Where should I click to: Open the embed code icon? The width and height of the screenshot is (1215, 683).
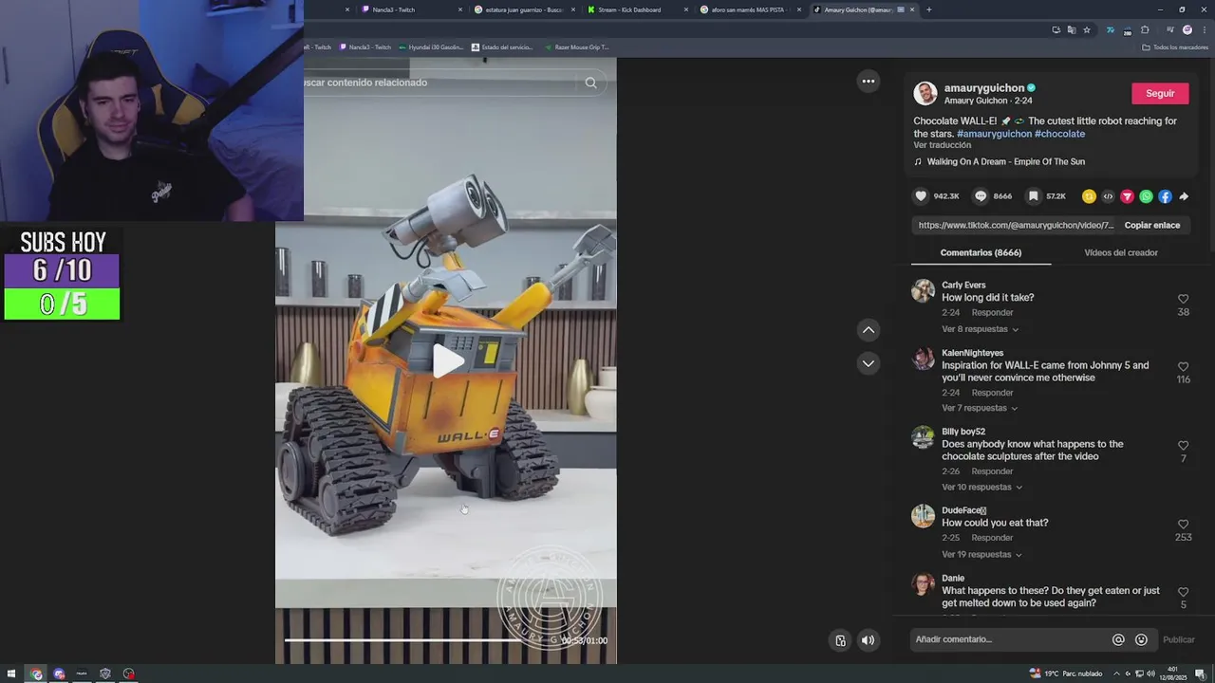1108,196
